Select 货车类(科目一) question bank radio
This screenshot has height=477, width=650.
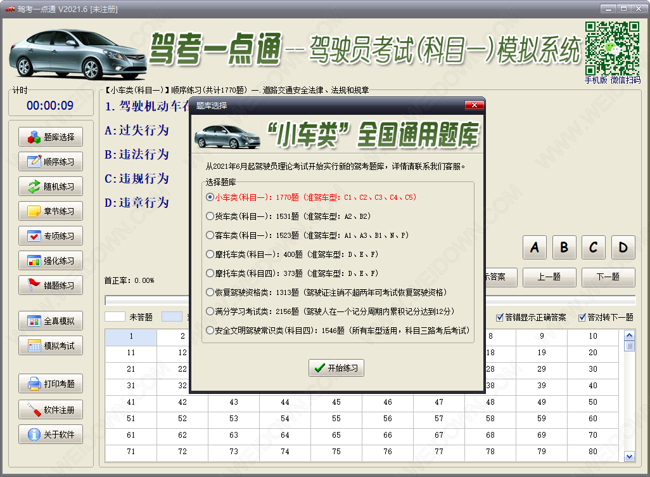210,216
